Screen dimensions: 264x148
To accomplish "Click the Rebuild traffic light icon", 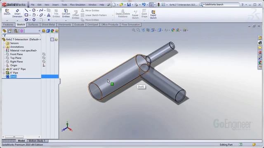I will tap(158, 5).
